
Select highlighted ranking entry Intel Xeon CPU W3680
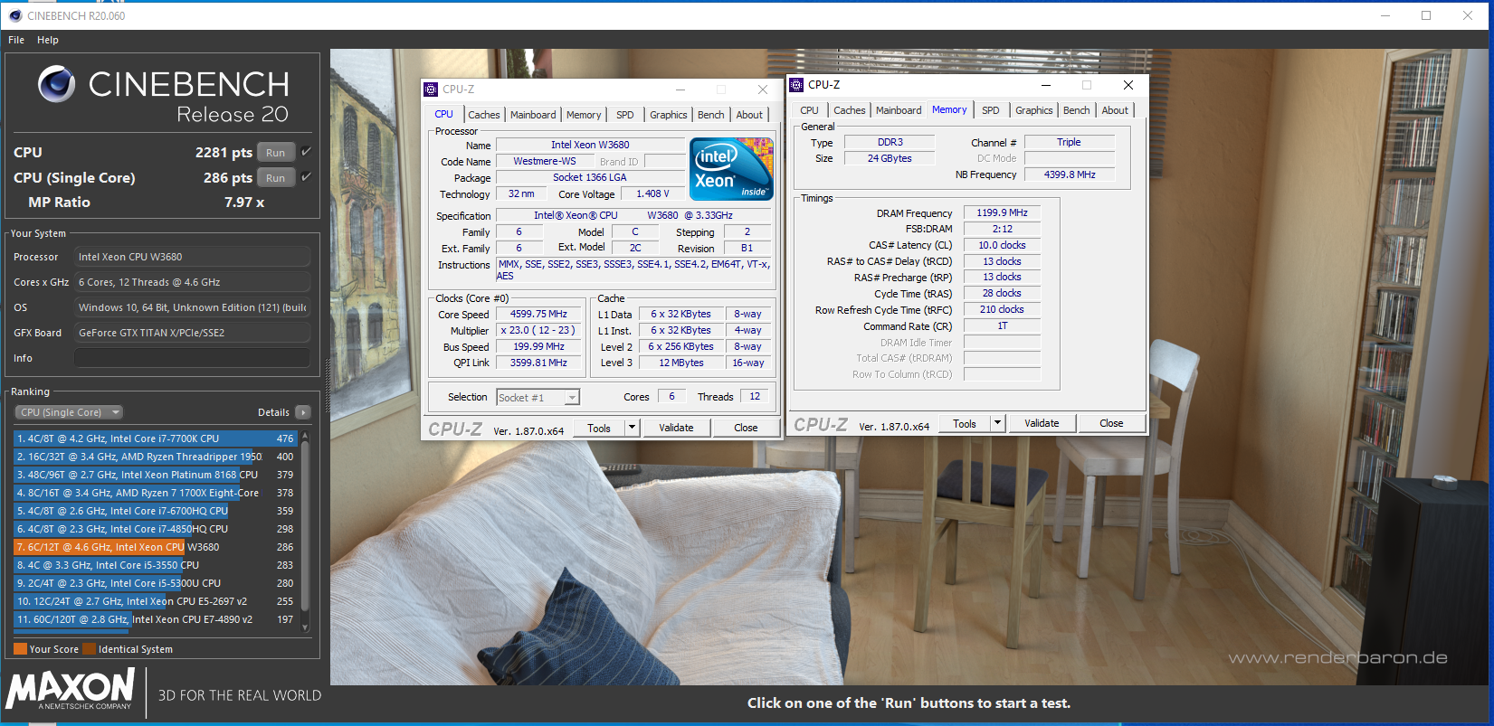[156, 547]
